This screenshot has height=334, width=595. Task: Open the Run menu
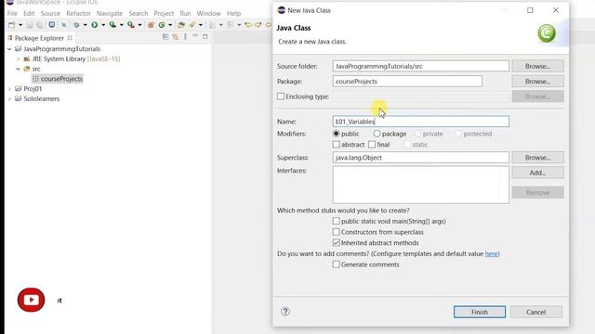(x=185, y=13)
